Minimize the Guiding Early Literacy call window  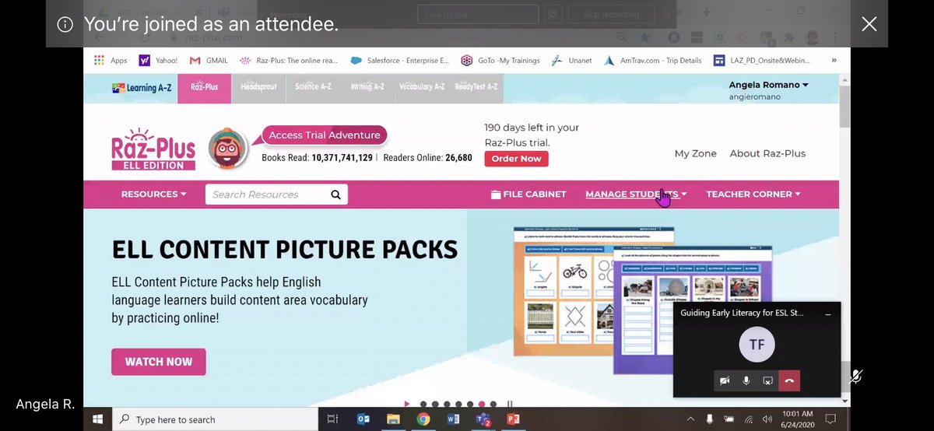[x=827, y=314]
